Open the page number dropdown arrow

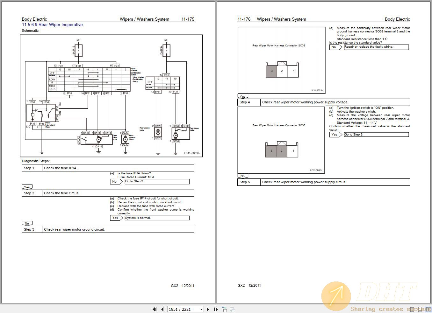201,309
